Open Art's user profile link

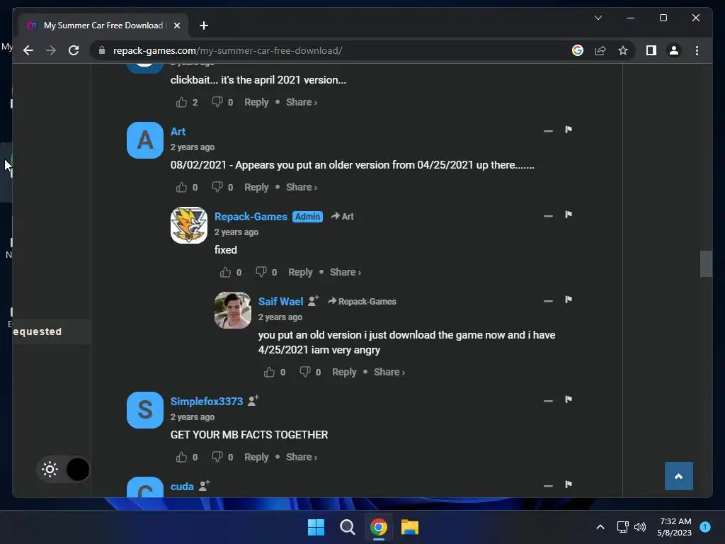(x=178, y=131)
